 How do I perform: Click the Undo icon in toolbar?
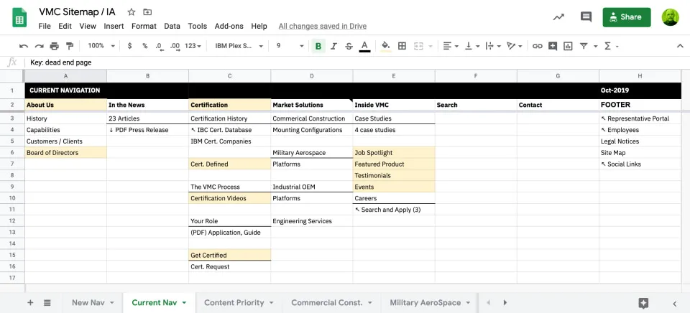click(x=24, y=46)
